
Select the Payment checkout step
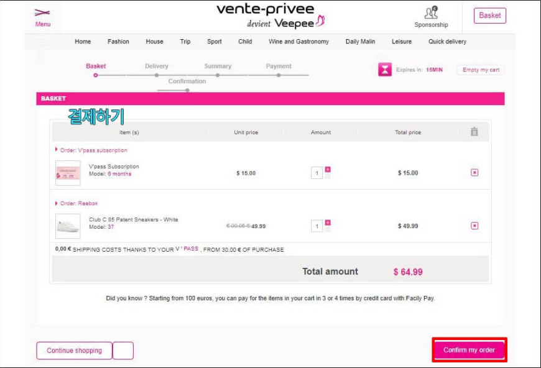coord(279,67)
